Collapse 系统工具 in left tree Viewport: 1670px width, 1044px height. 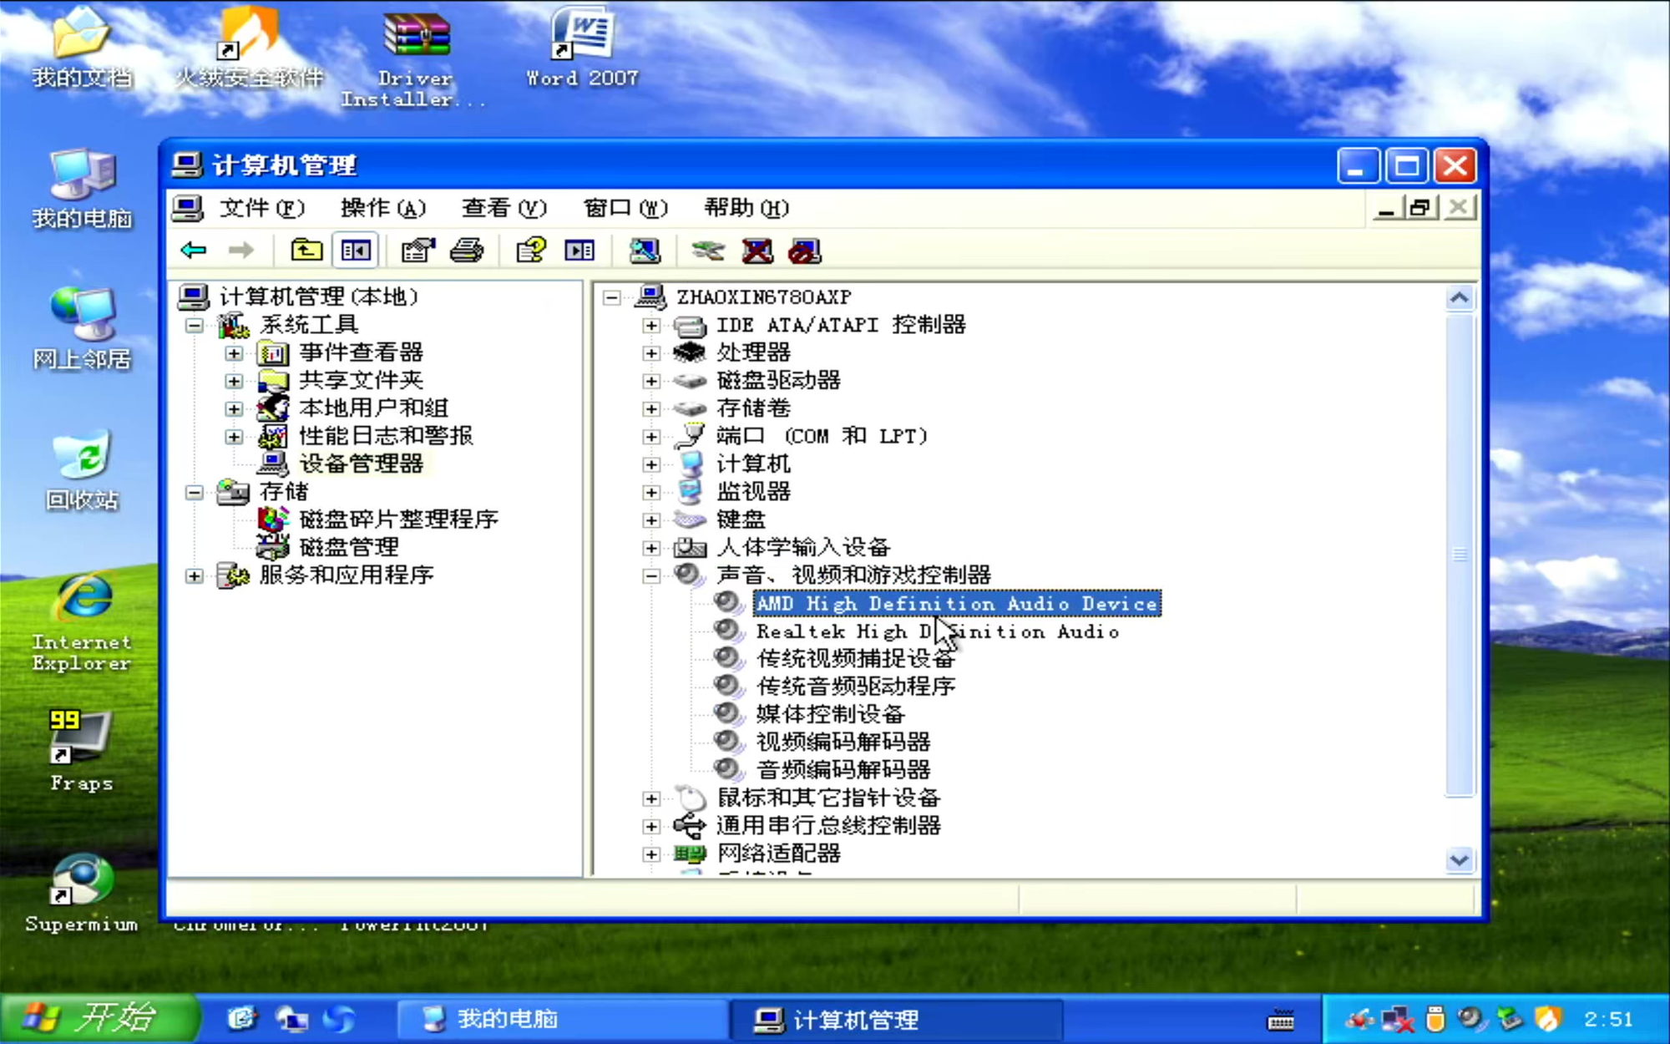[194, 325]
